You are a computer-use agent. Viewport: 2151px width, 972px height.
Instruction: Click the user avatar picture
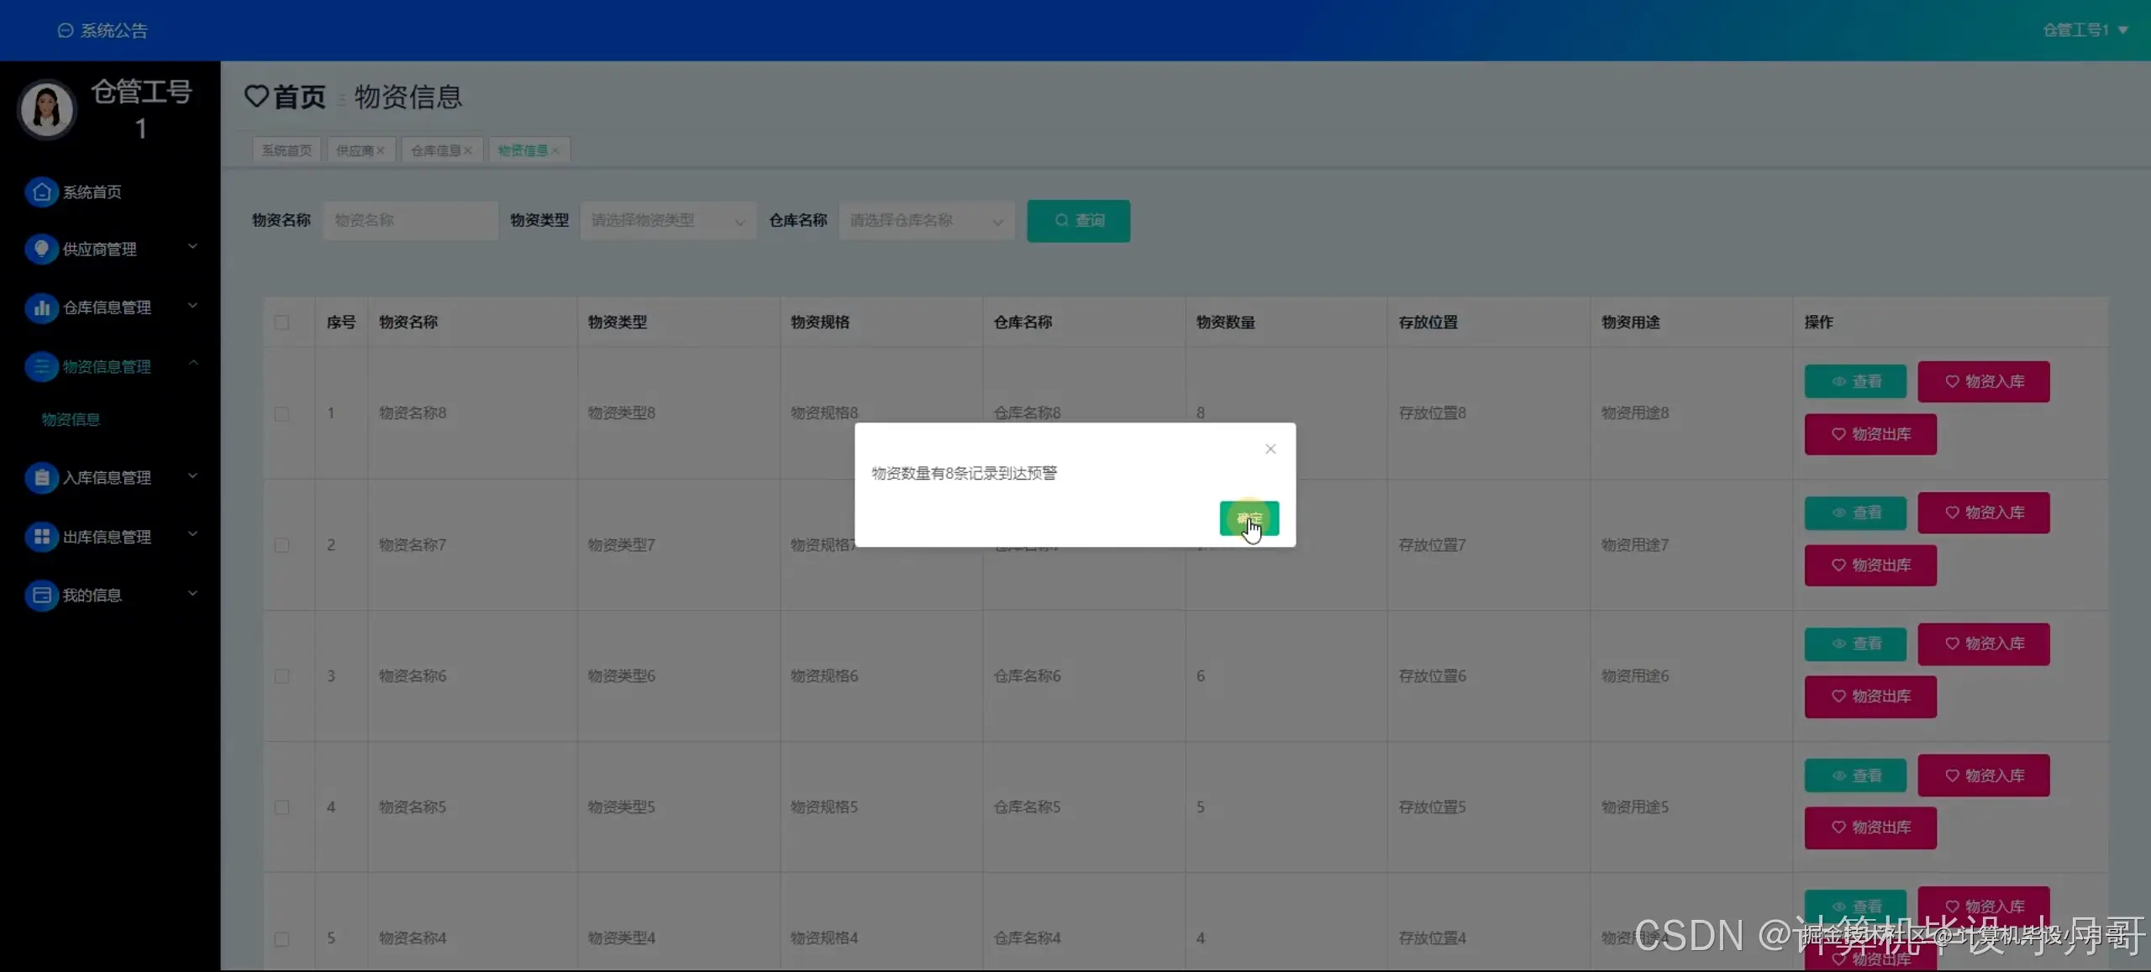(x=47, y=110)
